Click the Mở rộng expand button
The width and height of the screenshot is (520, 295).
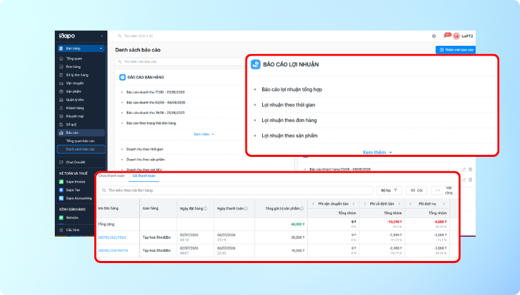443,190
